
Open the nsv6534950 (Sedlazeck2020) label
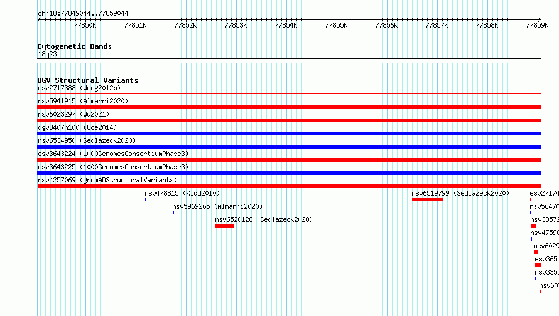[87, 140]
